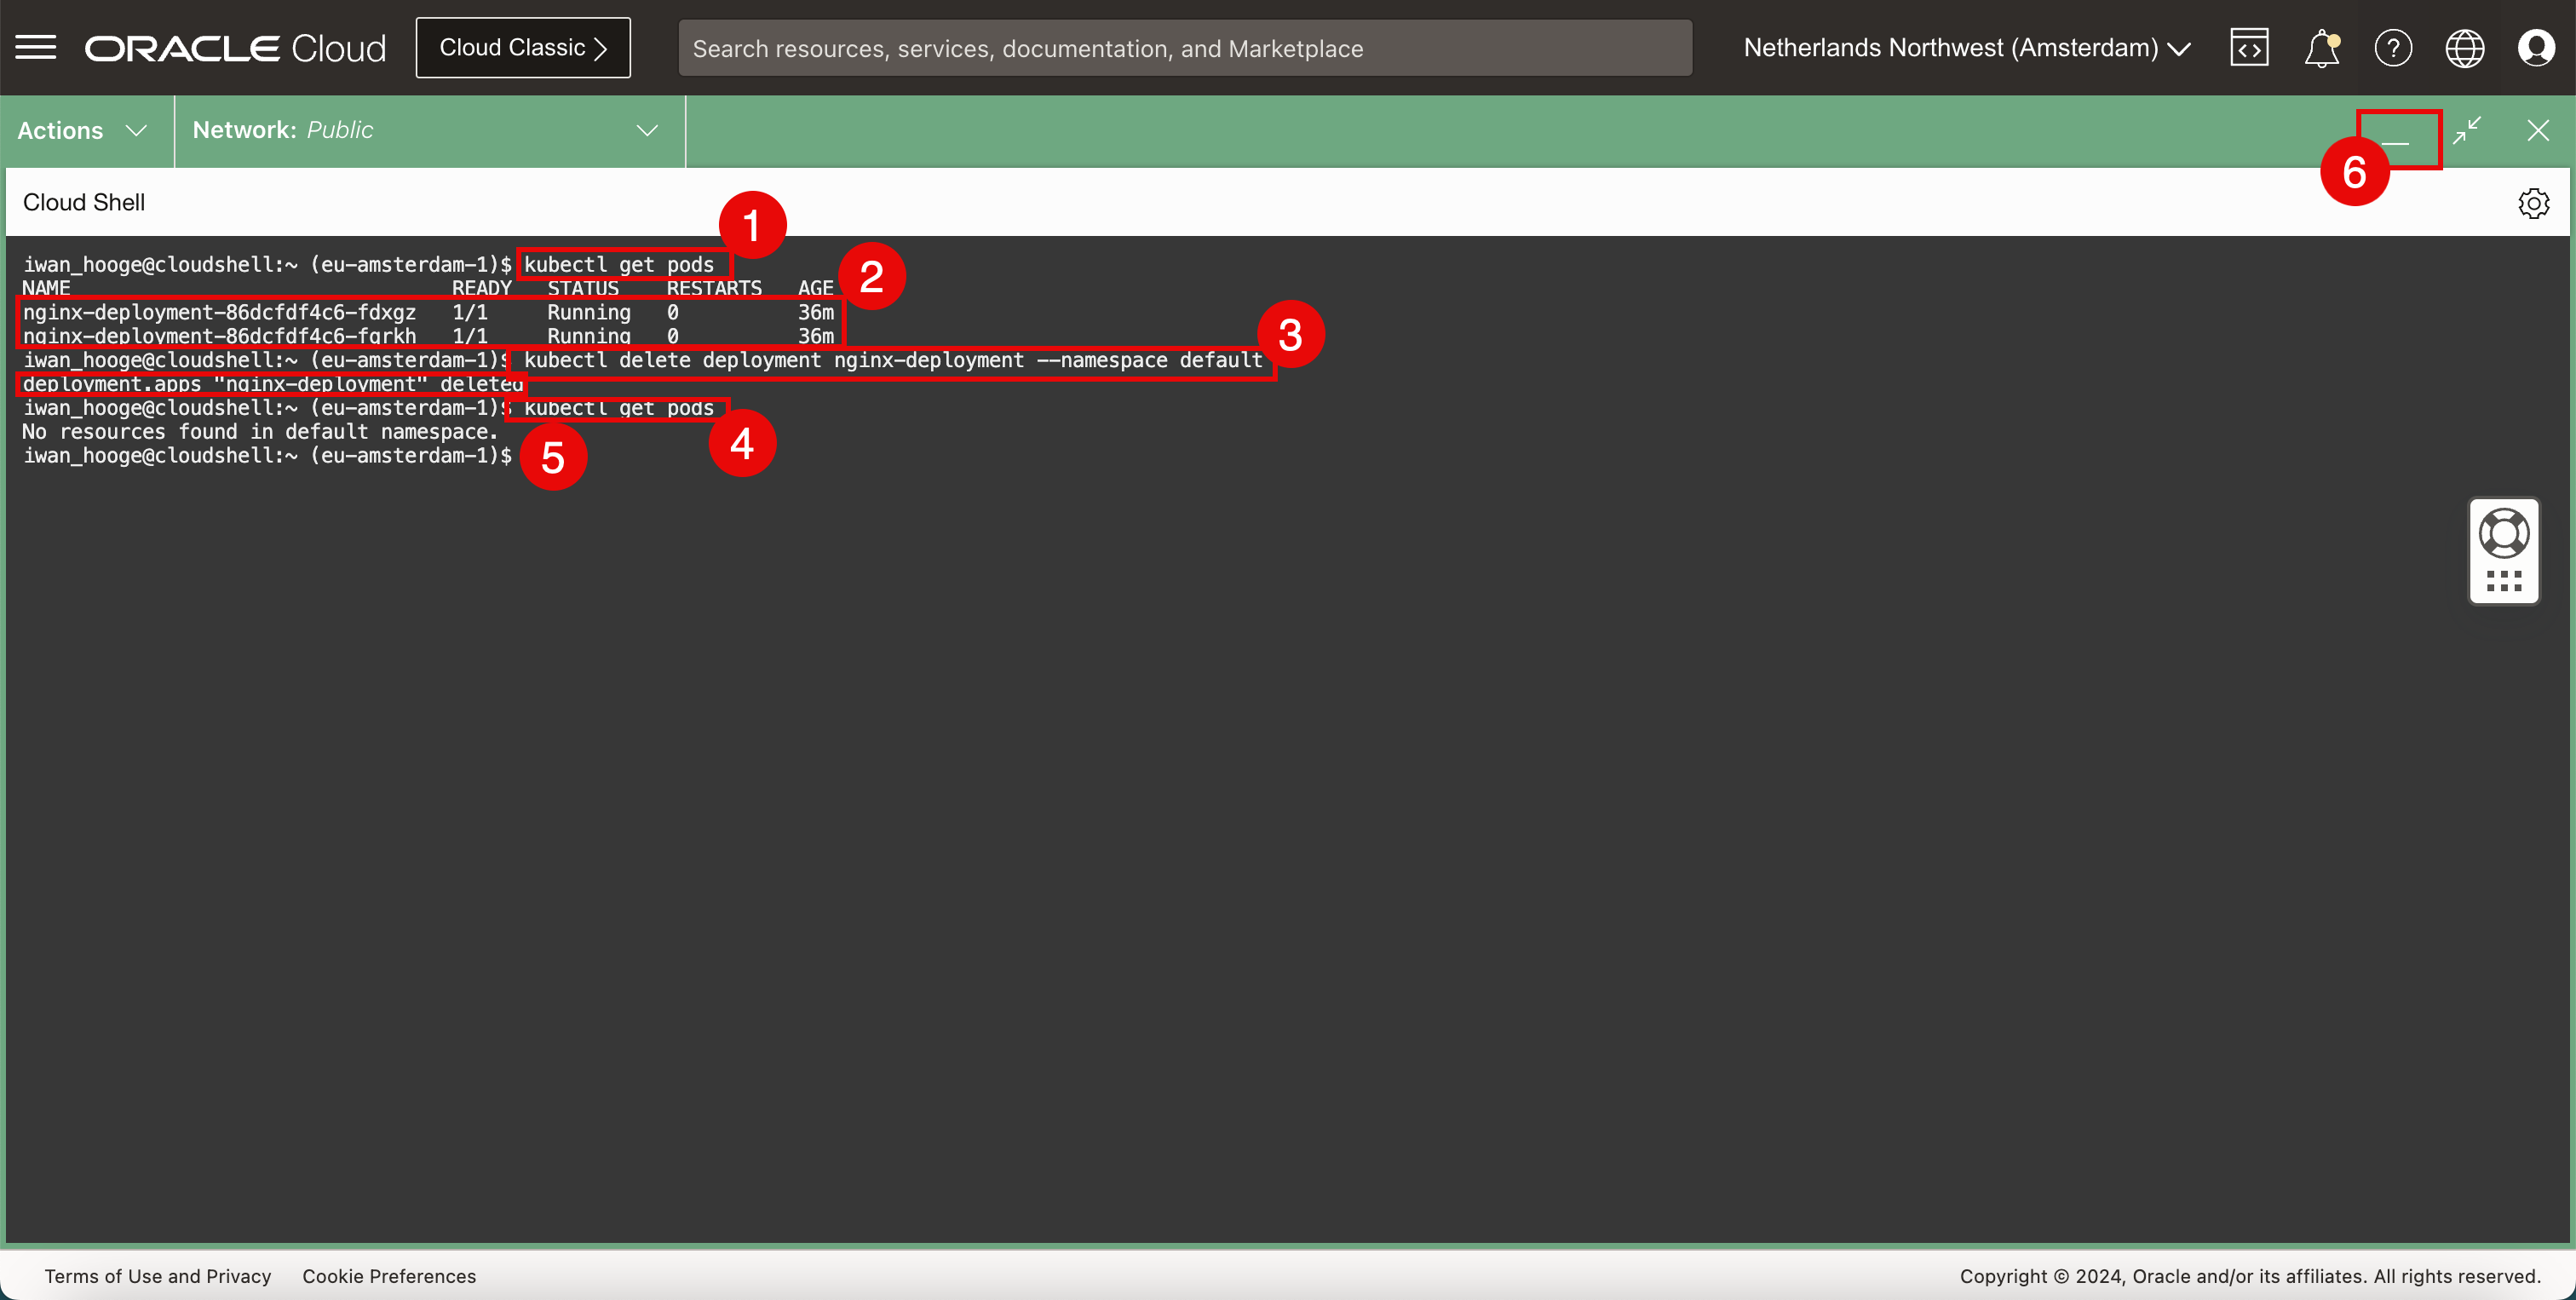Viewport: 2576px width, 1300px height.
Task: Open Cloud Shell settings gear
Action: pos(2533,203)
